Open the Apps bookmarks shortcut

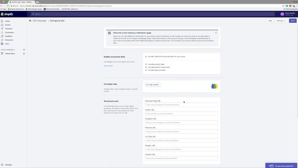click(3, 9)
